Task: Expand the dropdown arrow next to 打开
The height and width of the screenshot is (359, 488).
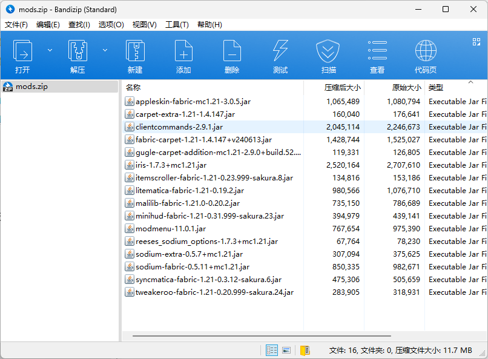Action: pyautogui.click(x=50, y=50)
